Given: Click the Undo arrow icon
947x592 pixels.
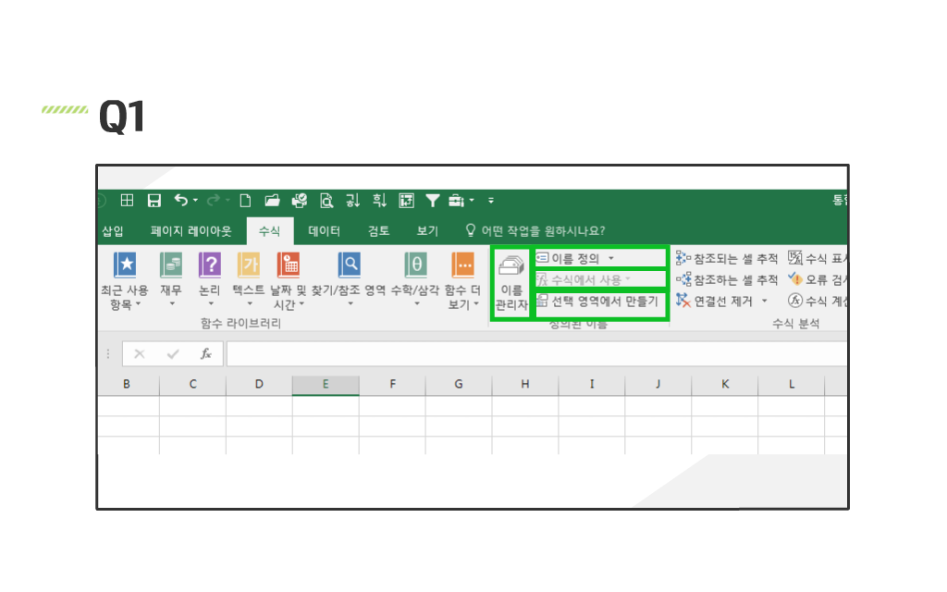Looking at the screenshot, I should (x=181, y=201).
